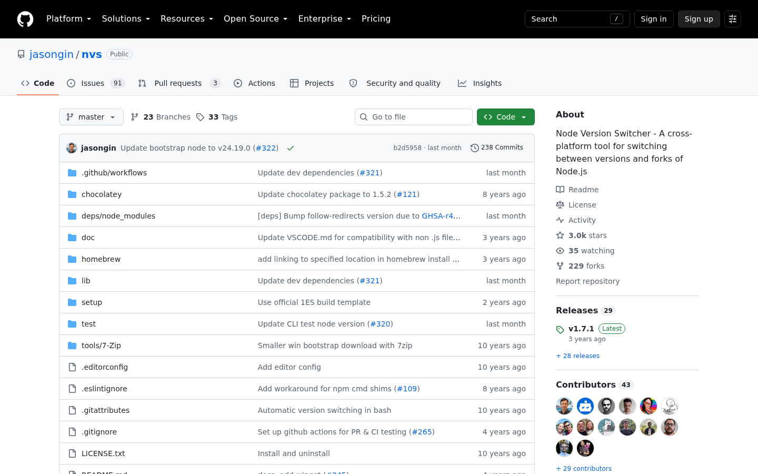Click the deps/node_modules folder icon
Image resolution: width=758 pixels, height=474 pixels.
pos(72,216)
